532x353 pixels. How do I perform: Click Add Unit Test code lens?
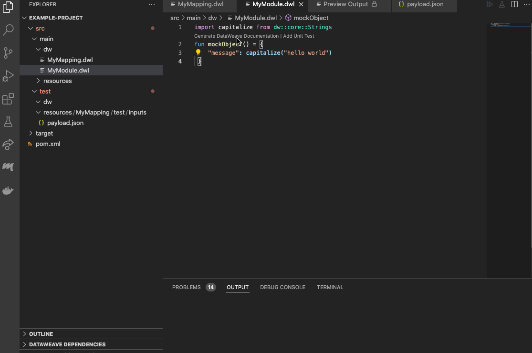coord(299,36)
